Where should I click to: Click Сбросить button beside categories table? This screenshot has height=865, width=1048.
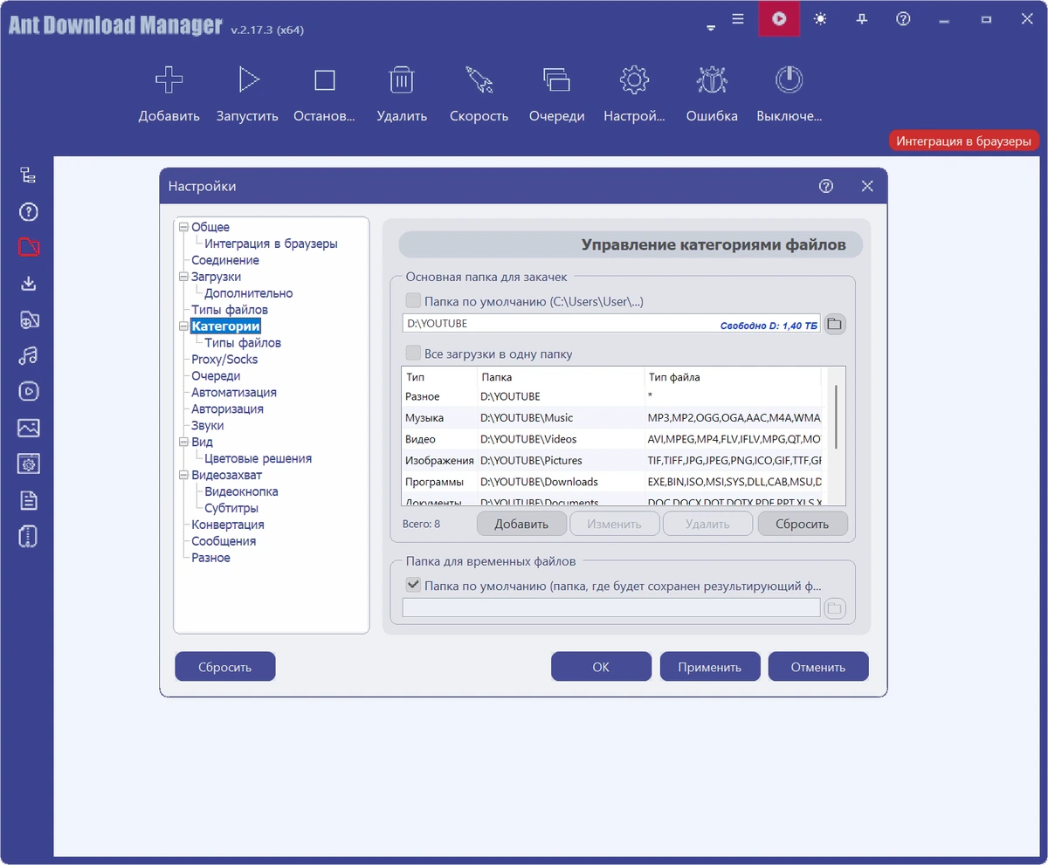[803, 524]
